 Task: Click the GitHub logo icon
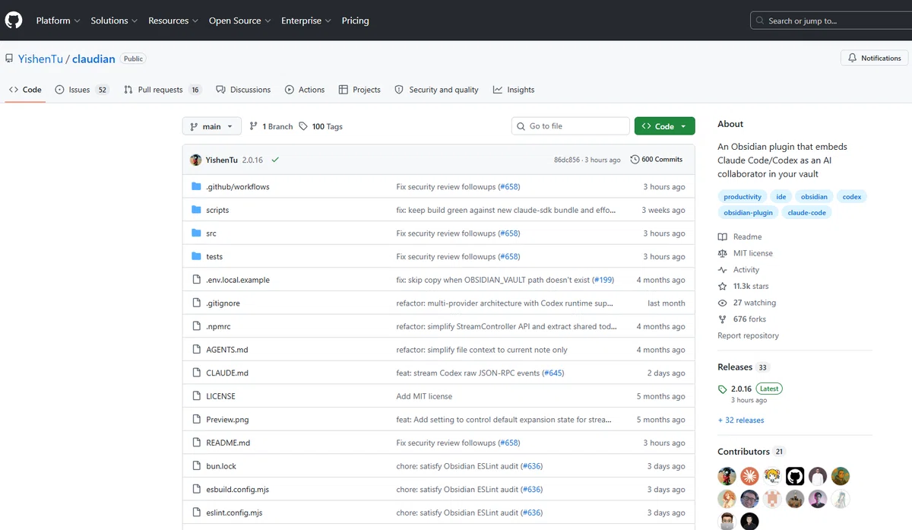pos(14,21)
